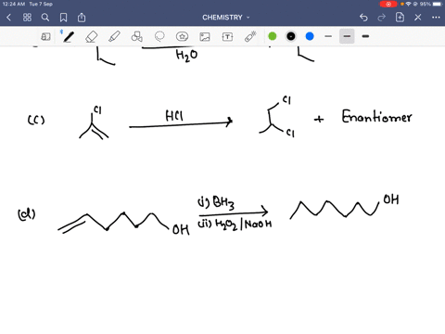Select the Shapes tool
This screenshot has height=334, width=445.
[137, 37]
